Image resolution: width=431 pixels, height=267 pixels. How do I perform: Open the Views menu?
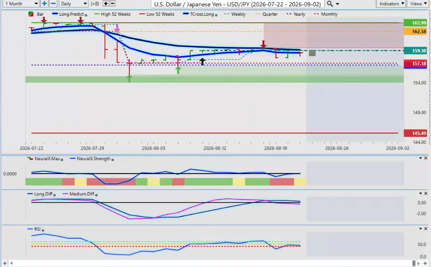tap(418, 4)
